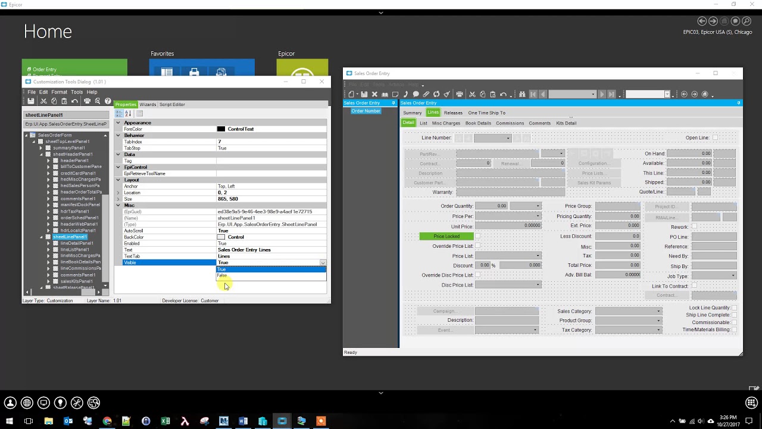Toggle the Override Disc Price List checkbox
The width and height of the screenshot is (762, 429).
(x=477, y=275)
